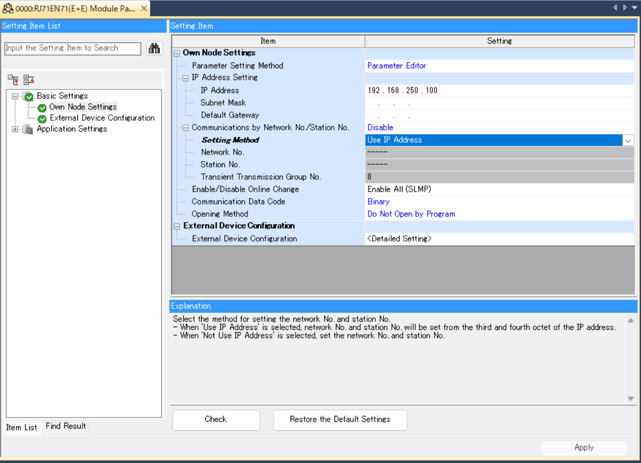The height and width of the screenshot is (463, 641).
Task: Collapse the Own Node Settings group
Action: pos(177,53)
